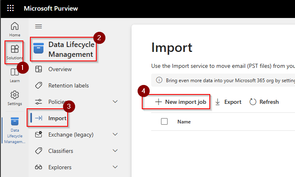Viewport: 295px width, 177px height.
Task: Select pinned Data Lifecycle Management rail icon
Action: click(x=15, y=131)
